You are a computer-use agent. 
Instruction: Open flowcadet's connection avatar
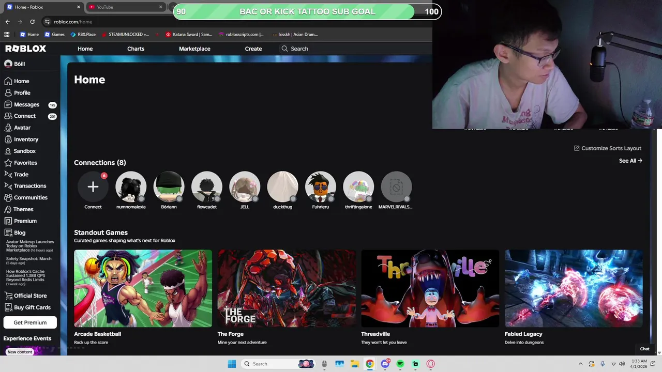point(207,187)
